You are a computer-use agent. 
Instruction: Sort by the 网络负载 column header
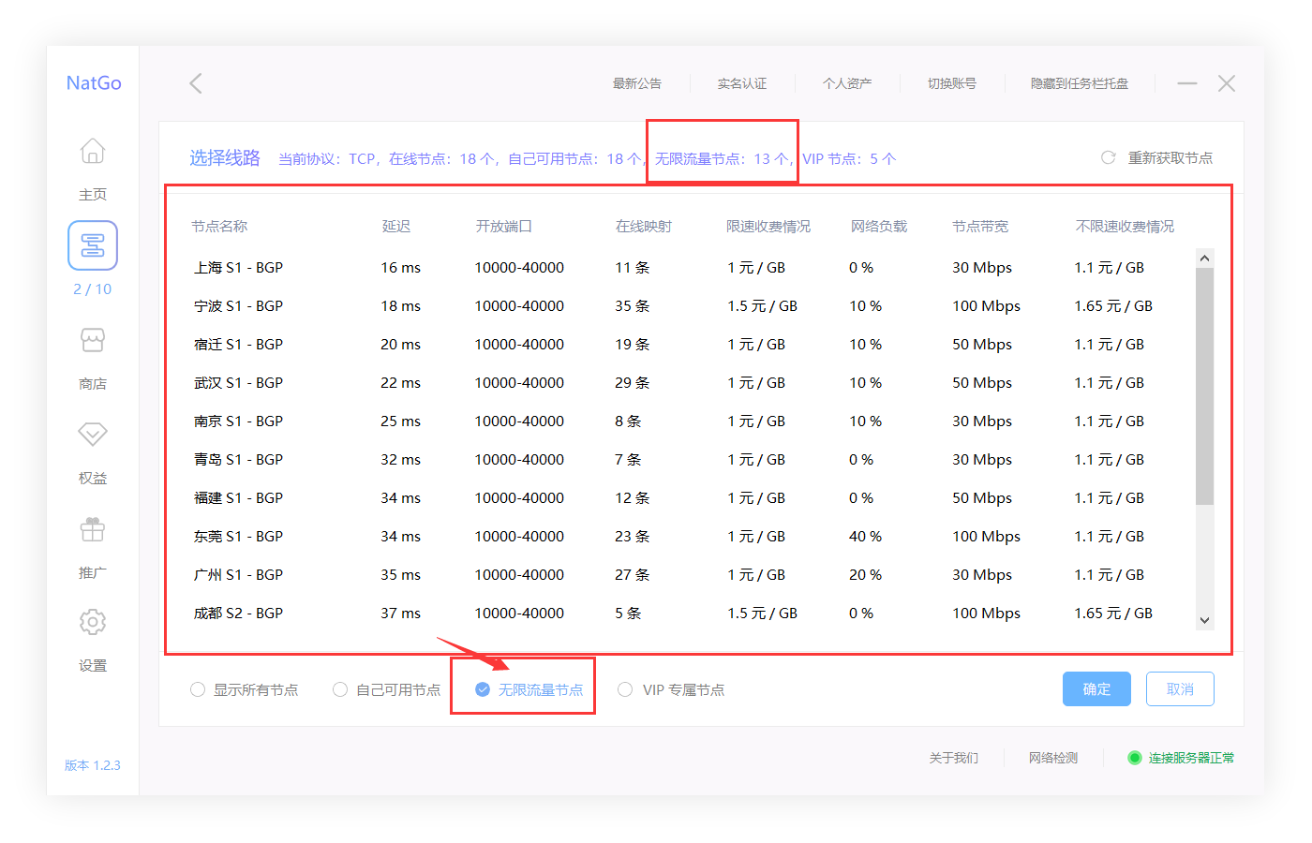pyautogui.click(x=879, y=226)
